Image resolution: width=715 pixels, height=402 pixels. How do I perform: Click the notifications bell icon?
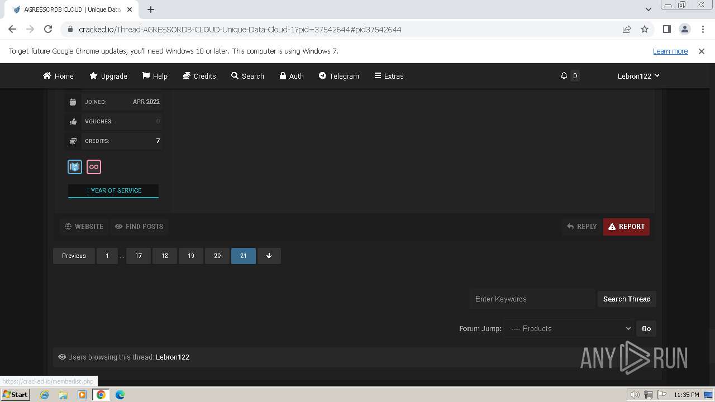pos(564,76)
